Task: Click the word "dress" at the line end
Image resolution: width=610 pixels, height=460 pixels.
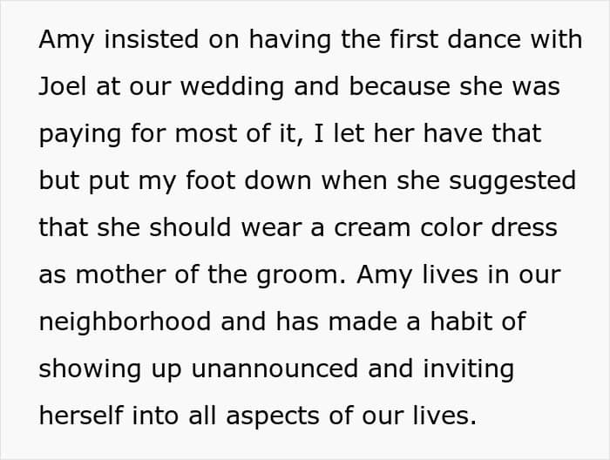Action: [524, 227]
